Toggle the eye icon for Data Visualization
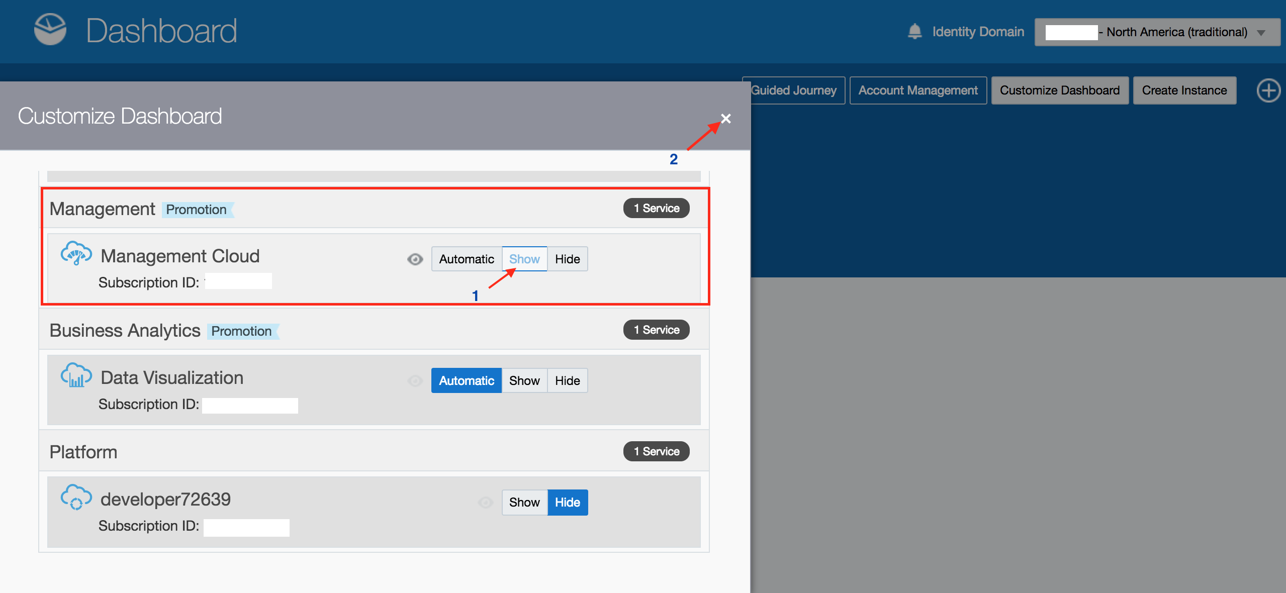This screenshot has height=593, width=1286. (415, 381)
